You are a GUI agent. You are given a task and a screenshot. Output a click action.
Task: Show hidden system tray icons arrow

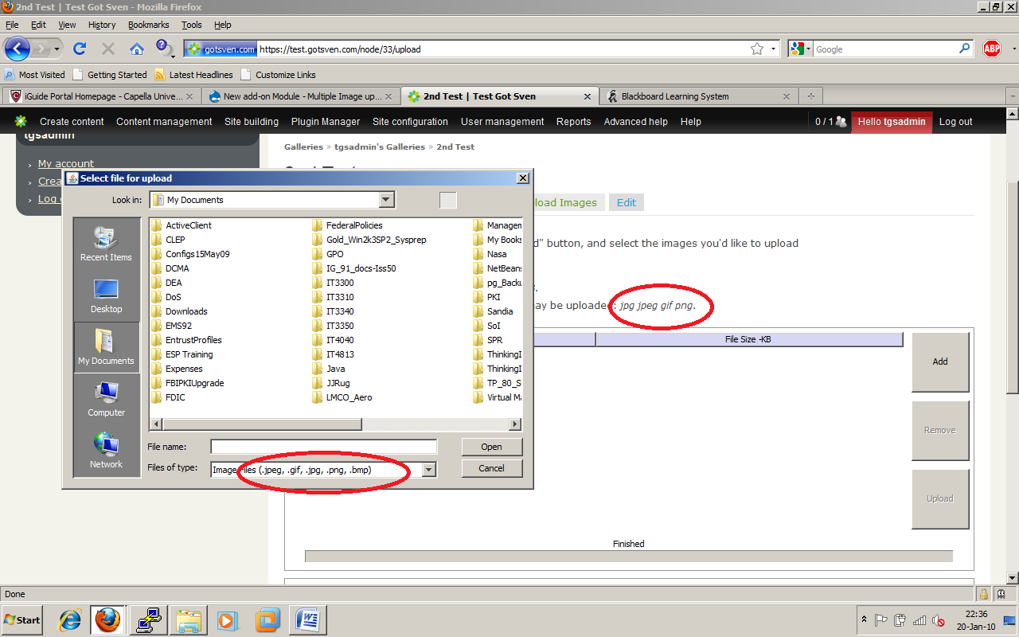point(865,619)
